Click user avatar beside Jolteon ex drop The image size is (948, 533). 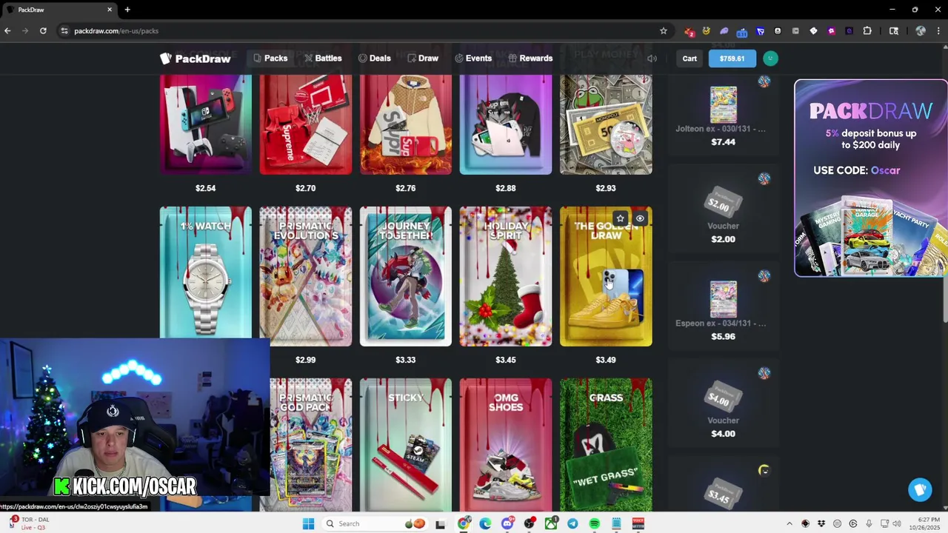click(764, 81)
